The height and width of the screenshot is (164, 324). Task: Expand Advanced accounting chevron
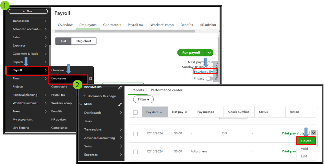click(x=121, y=138)
